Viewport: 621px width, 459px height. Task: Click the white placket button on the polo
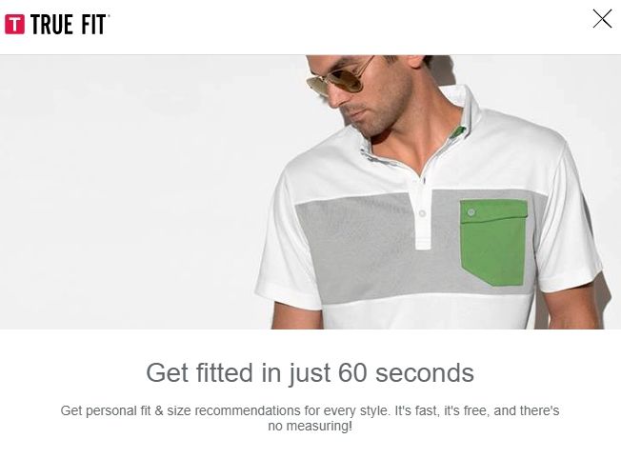[422, 213]
